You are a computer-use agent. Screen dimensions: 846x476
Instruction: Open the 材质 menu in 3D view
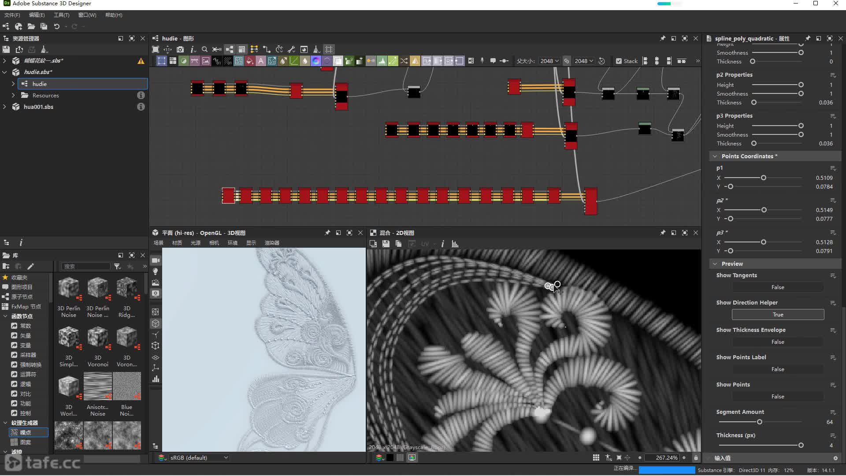coord(177,243)
